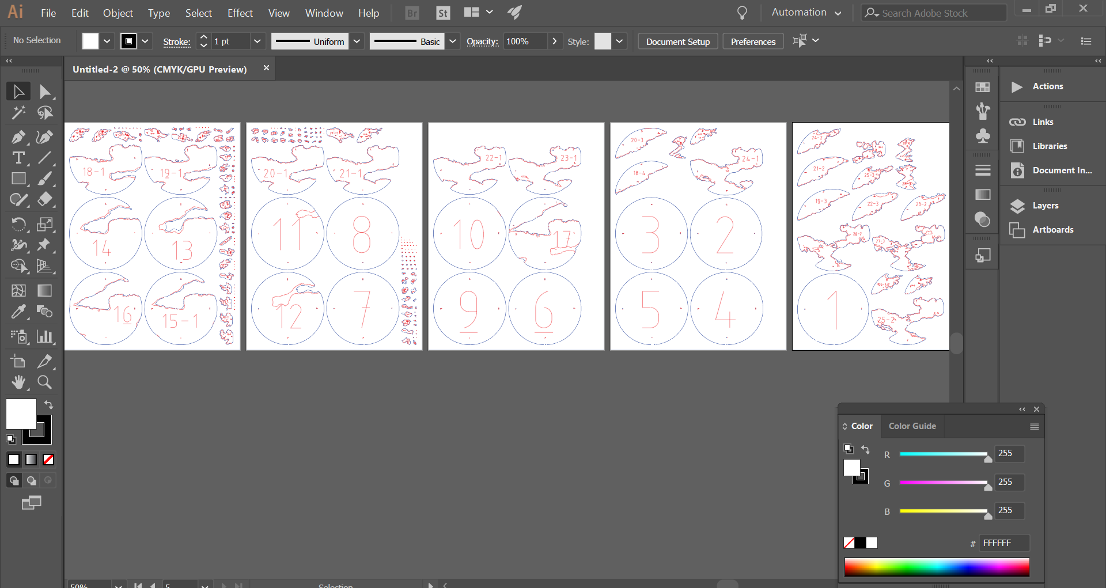Set paint mode to Gradient
Screen dimensions: 1106x588
point(31,460)
